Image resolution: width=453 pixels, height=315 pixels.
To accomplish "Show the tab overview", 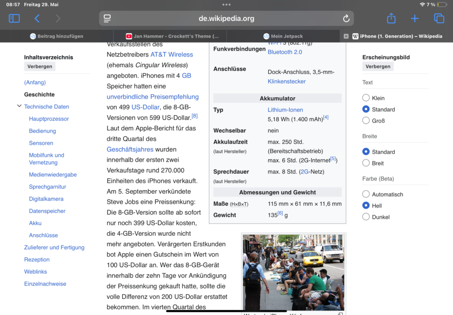I will click(x=439, y=19).
